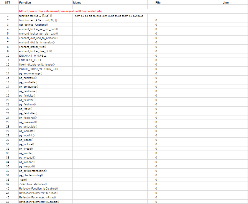Click the Line column header
This screenshot has width=248, height=204.
(x=226, y=3)
